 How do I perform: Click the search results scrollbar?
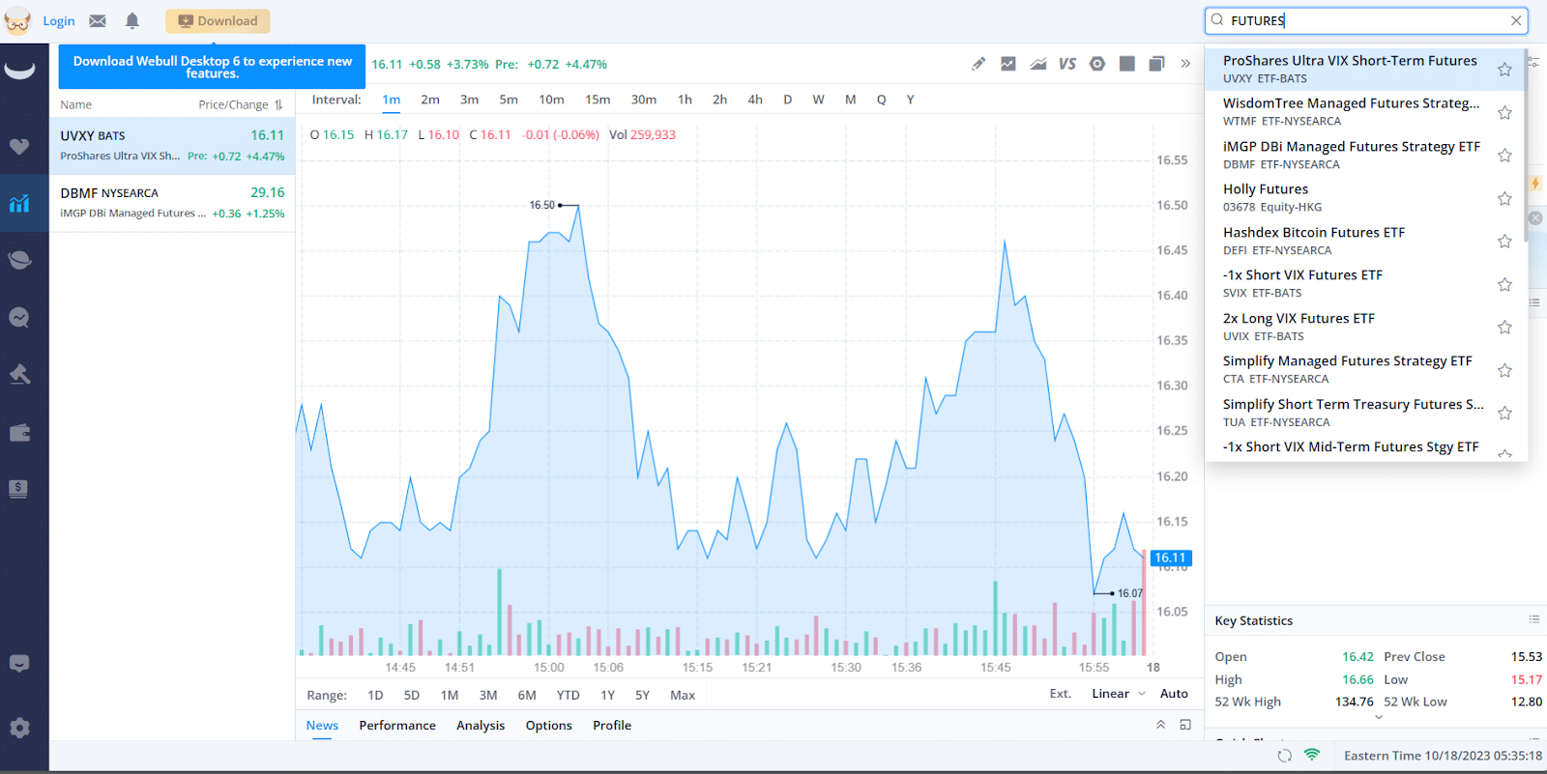[x=1526, y=145]
